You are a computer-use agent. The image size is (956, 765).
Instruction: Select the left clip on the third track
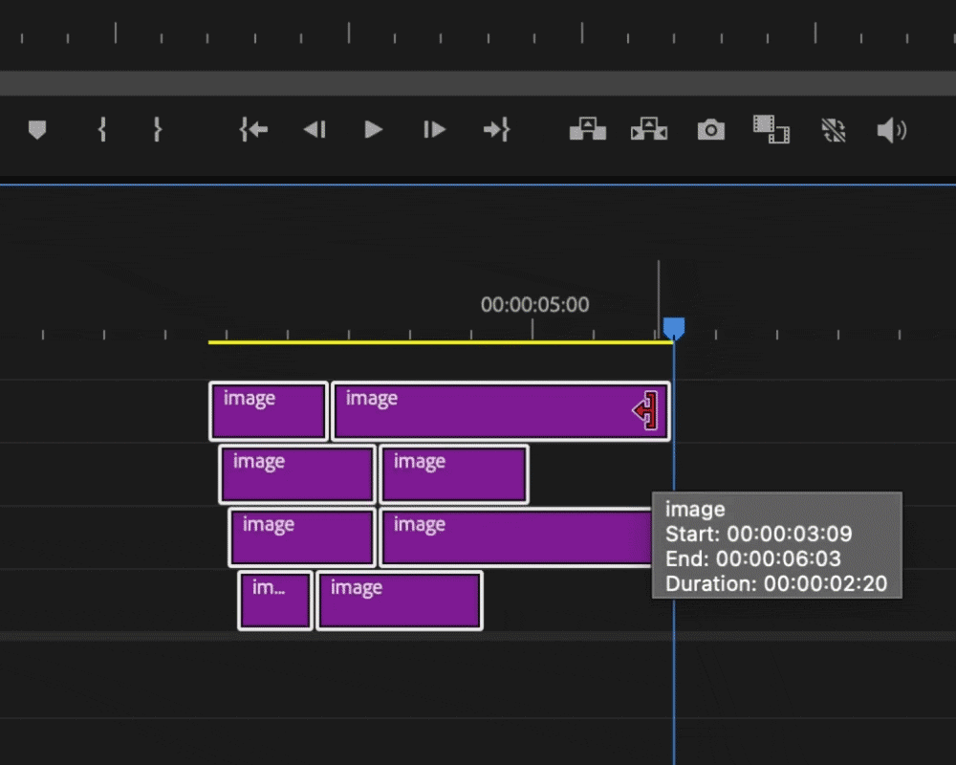coord(302,537)
